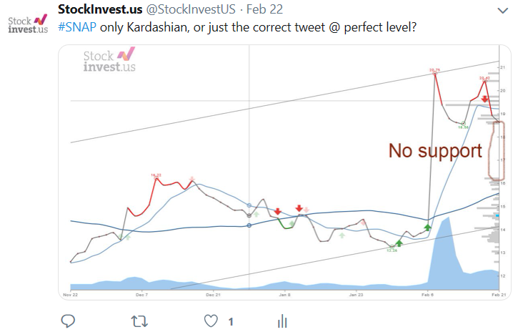The height and width of the screenshot is (332, 513).
Task: Open tweet analytics bar chart icon
Action: point(282,321)
